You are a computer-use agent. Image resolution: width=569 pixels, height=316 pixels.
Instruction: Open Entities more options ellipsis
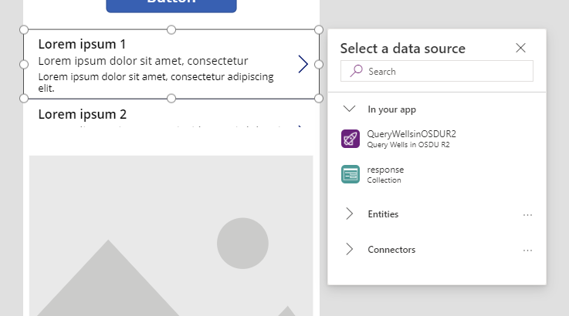(527, 215)
